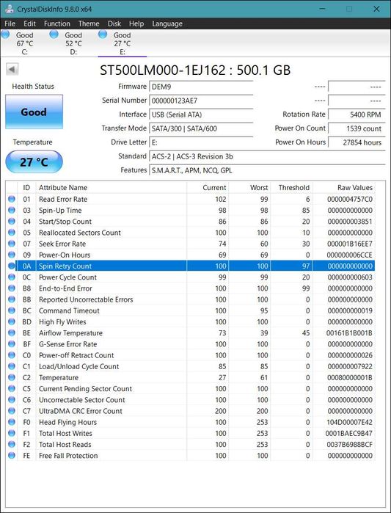This screenshot has width=391, height=513.
Task: Click the Firmware field DEM9
Action: click(x=201, y=87)
